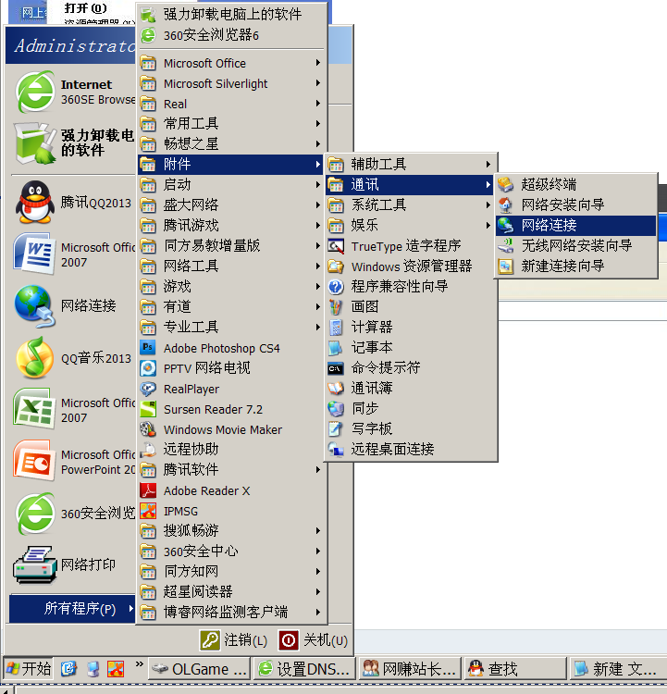Click the RealPlayer icon

coord(148,389)
